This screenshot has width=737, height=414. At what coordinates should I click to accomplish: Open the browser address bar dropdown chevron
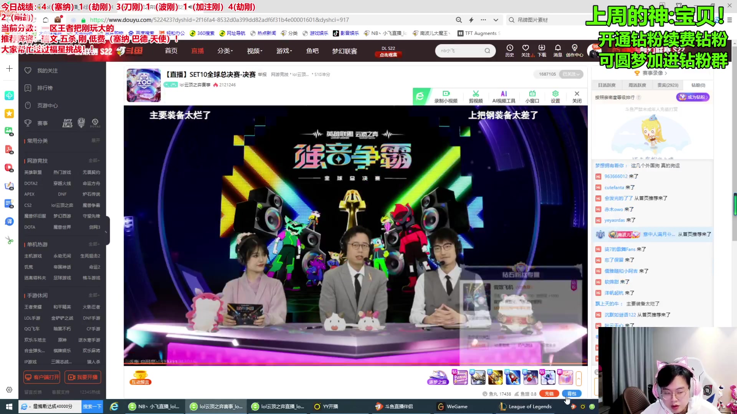(x=496, y=20)
